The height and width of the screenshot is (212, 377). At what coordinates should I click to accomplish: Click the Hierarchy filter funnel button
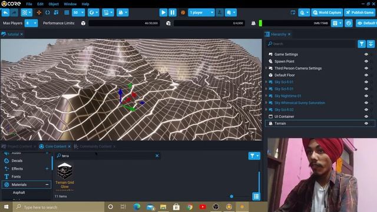362,44
